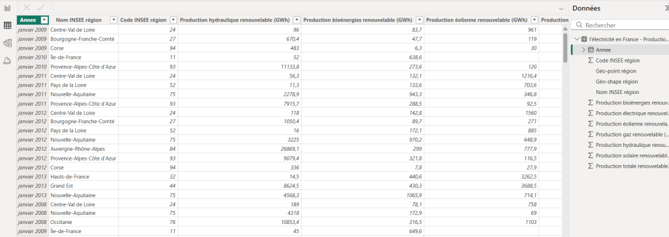Select the Nom INSEE région field
The image size is (669, 237).
tap(617, 92)
